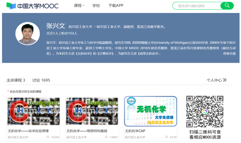Image resolution: width=241 pixels, height=143 pixels.
Task: Click the double chevron next to 个人中心
Action: (225, 80)
